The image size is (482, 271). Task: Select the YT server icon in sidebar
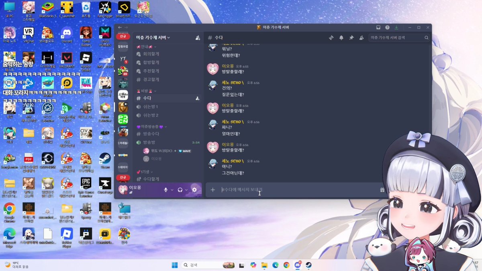pyautogui.click(x=123, y=59)
